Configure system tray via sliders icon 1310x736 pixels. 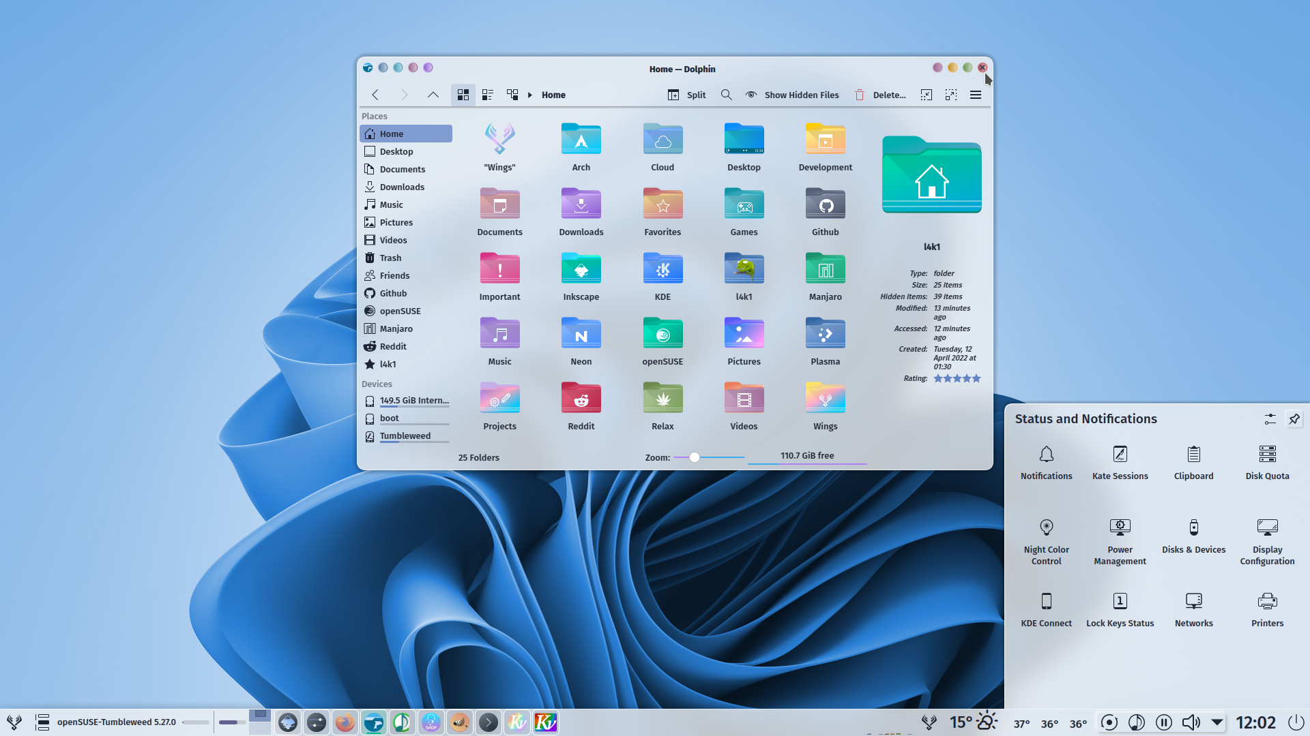[x=1270, y=419]
